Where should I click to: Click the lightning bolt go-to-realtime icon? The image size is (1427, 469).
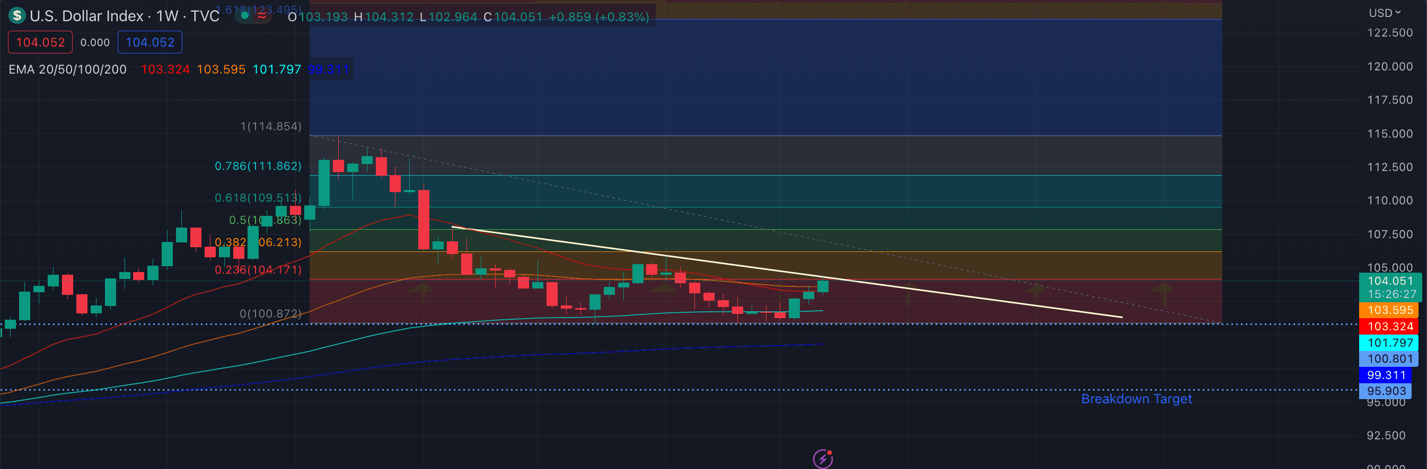823,458
